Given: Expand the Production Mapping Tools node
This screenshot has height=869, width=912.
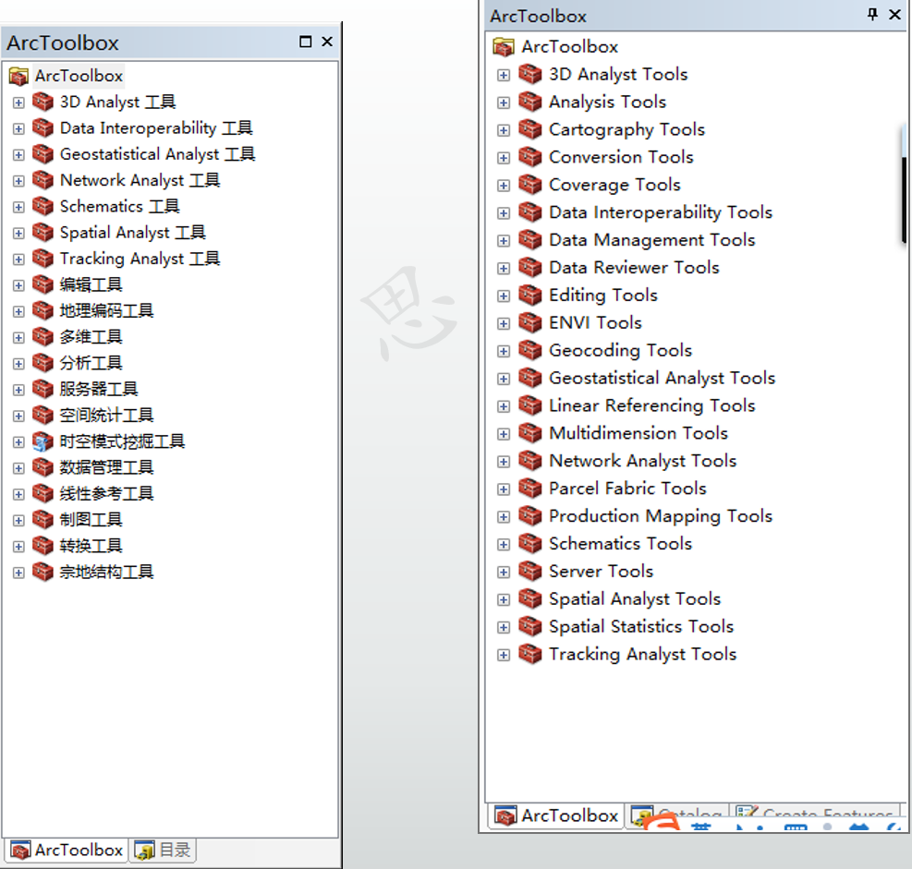Looking at the screenshot, I should pos(504,517).
